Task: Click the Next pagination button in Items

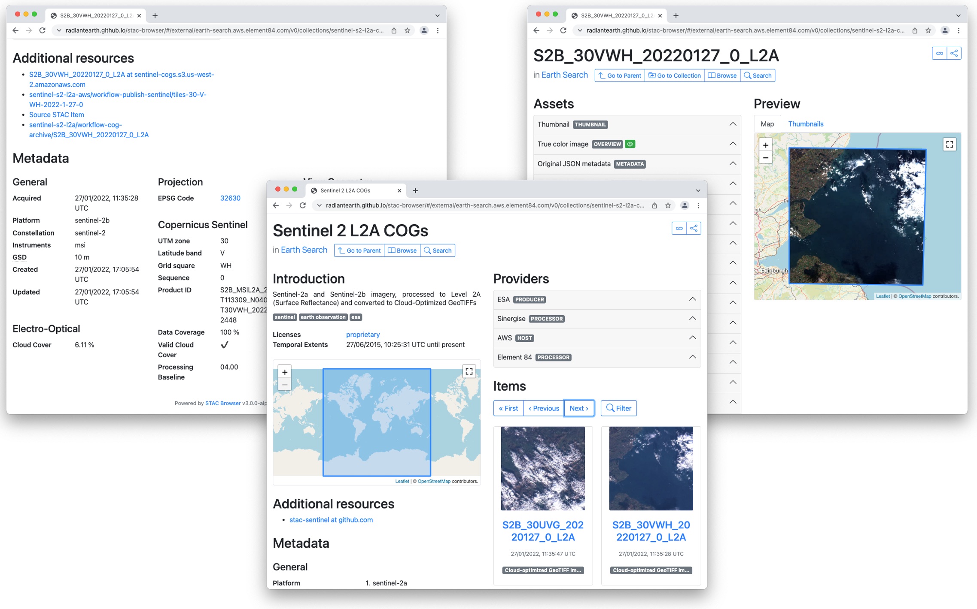Action: click(577, 408)
